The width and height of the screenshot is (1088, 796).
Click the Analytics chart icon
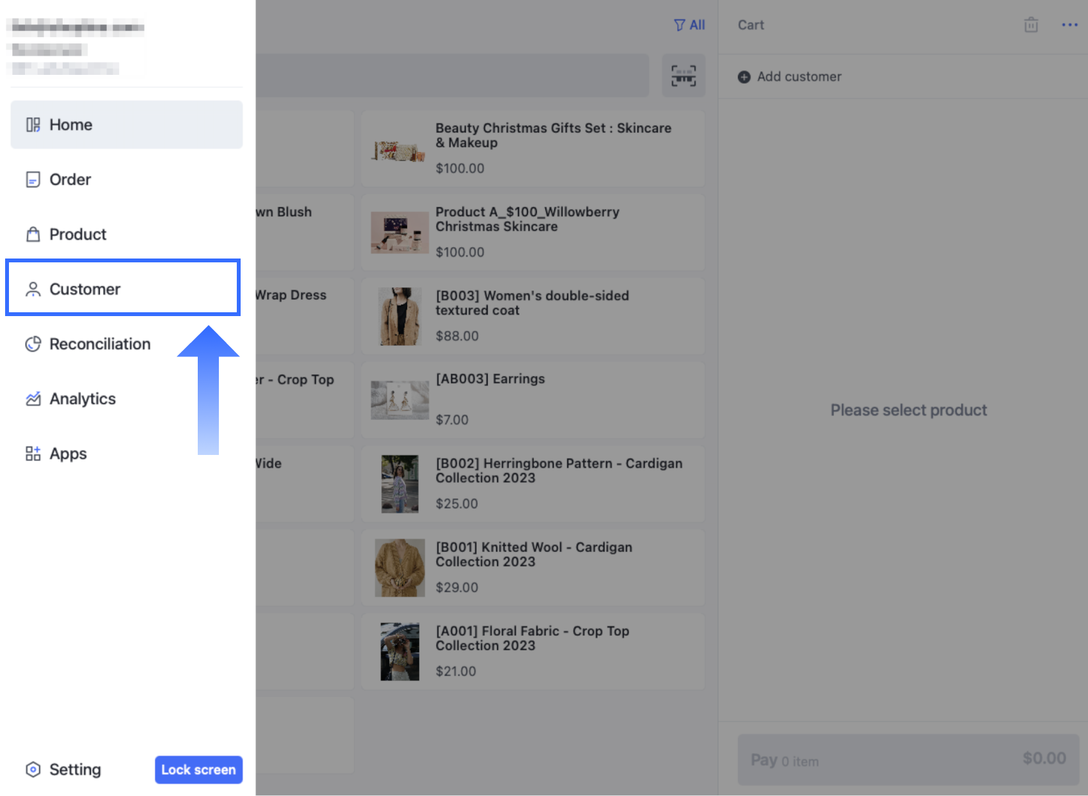tap(33, 399)
